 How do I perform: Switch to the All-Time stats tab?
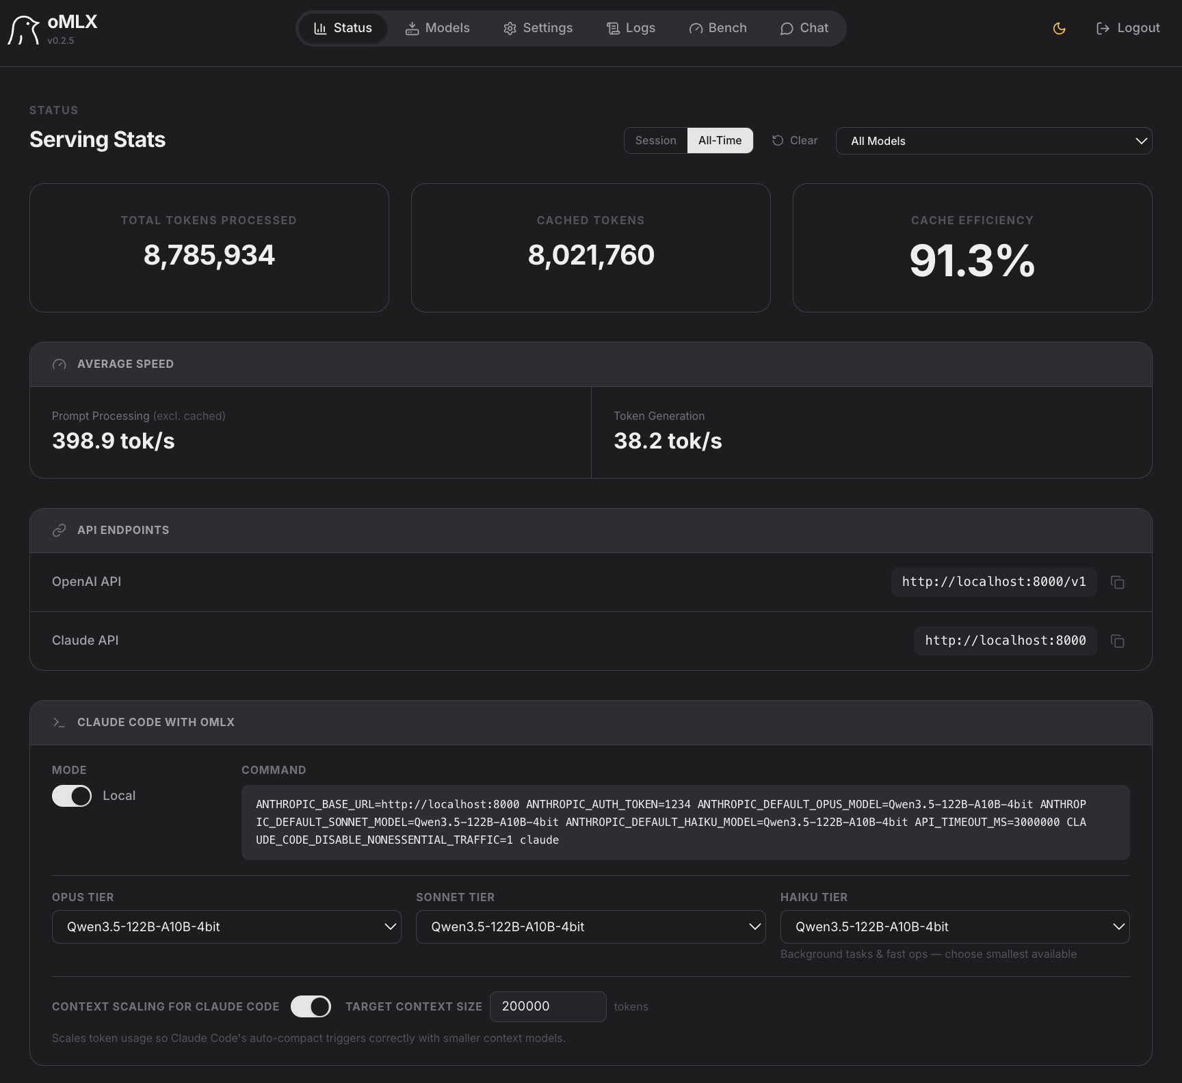click(x=720, y=140)
